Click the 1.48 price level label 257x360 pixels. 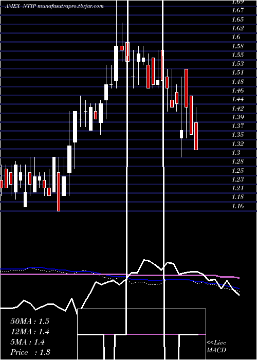237,81
